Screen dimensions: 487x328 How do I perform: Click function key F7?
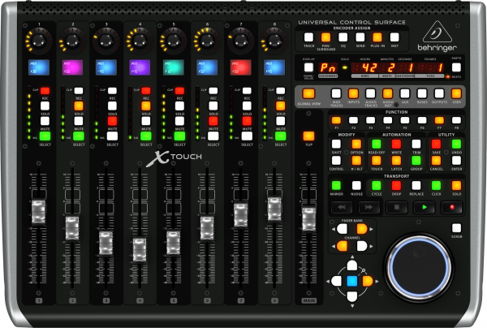[439, 120]
